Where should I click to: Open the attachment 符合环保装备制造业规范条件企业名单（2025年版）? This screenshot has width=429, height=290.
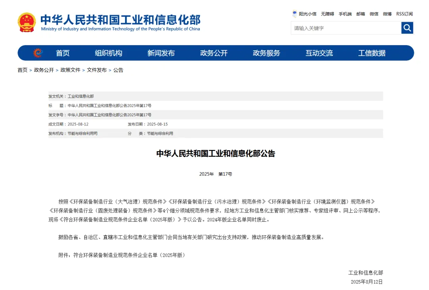click(129, 255)
